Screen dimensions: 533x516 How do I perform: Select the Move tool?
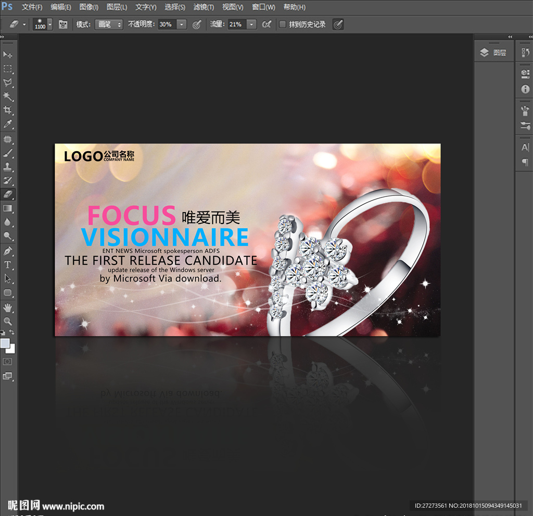click(x=8, y=55)
